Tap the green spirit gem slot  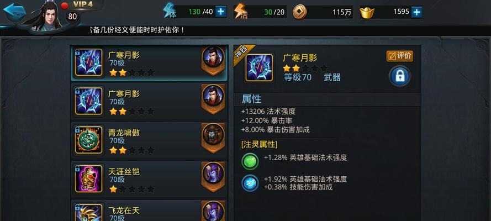[x=250, y=161]
